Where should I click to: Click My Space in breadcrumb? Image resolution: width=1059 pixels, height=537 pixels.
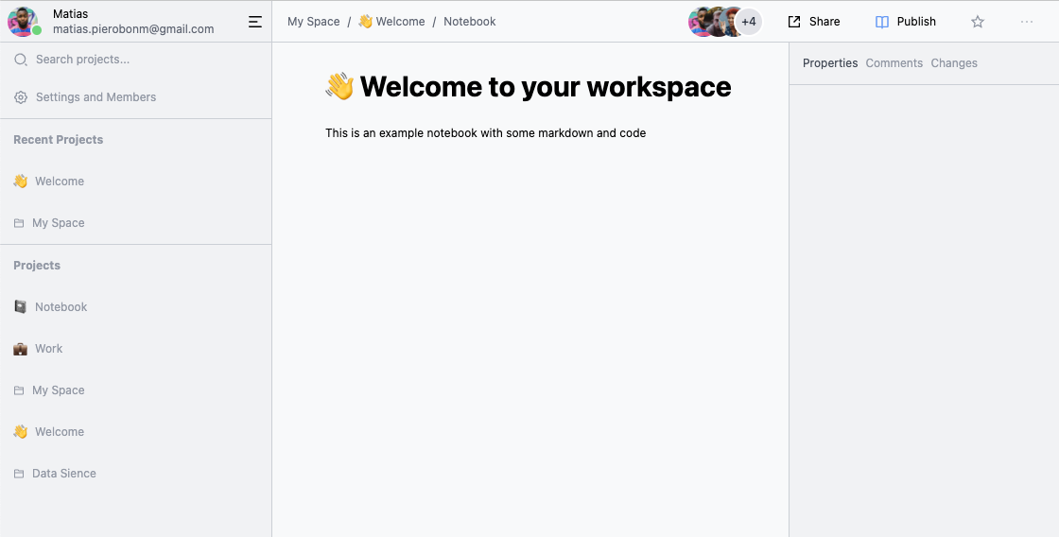313,22
